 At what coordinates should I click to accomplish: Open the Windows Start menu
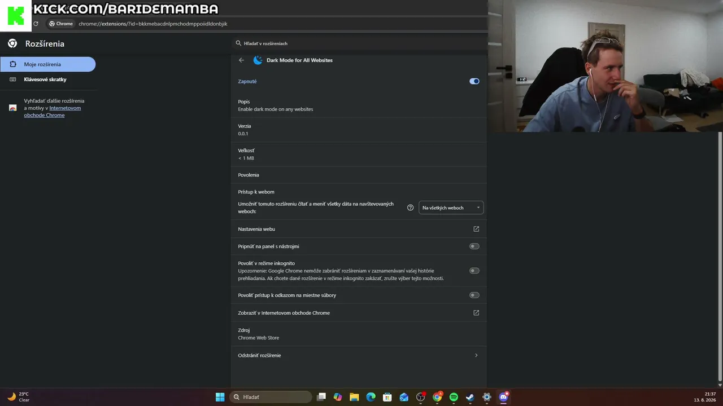pos(220,397)
